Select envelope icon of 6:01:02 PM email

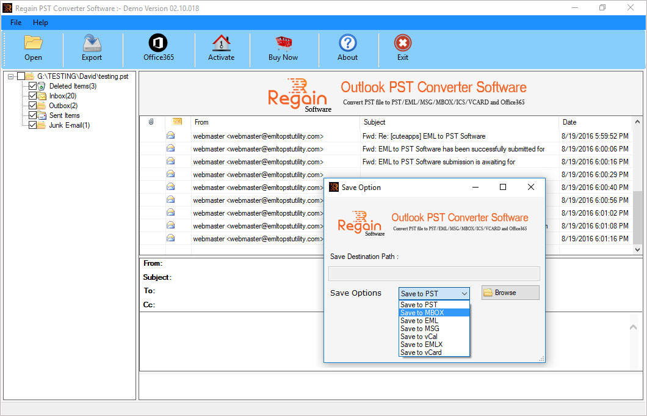click(x=170, y=213)
